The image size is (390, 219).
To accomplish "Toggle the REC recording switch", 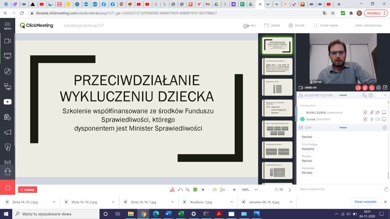I will click(x=246, y=26).
